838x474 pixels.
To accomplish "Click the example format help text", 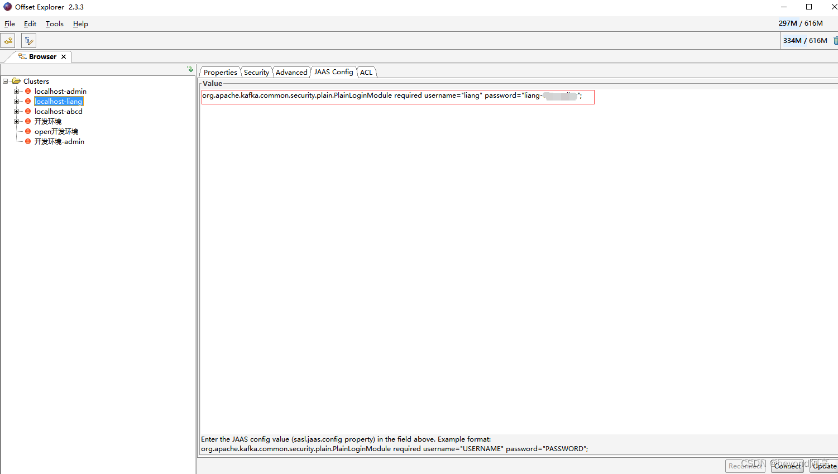I will (x=394, y=444).
